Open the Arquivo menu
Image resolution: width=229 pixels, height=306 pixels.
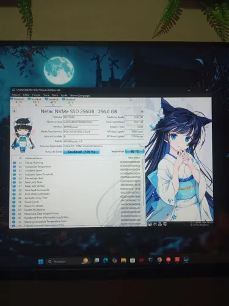click(x=16, y=95)
